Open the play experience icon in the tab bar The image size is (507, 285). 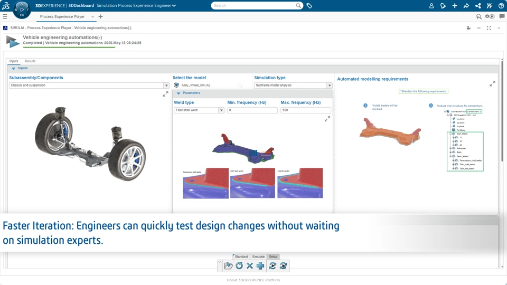click(490, 16)
